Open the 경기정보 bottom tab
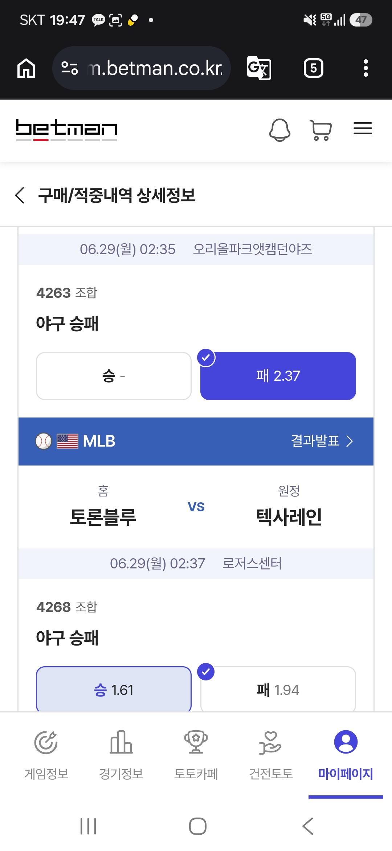392x851 pixels. pyautogui.click(x=121, y=755)
